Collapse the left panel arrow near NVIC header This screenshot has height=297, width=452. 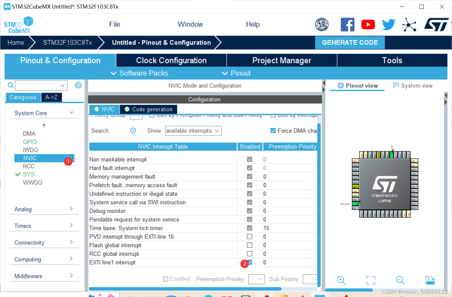[324, 83]
